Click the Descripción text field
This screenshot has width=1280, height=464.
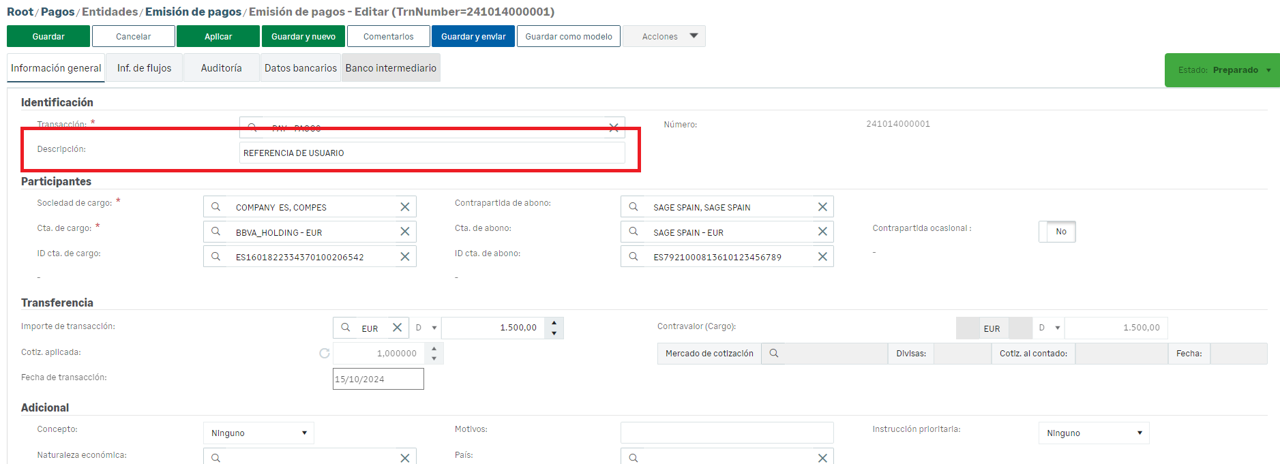pyautogui.click(x=432, y=153)
